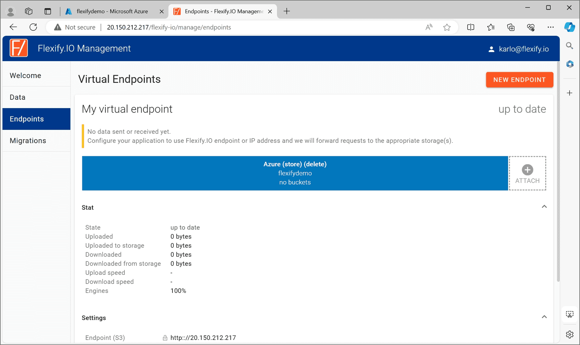The width and height of the screenshot is (580, 345).
Task: Click the Attach plus icon
Action: click(527, 169)
